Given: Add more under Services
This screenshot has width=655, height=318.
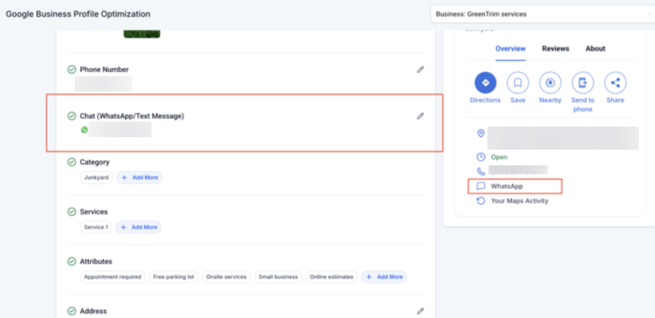Looking at the screenshot, I should pos(138,227).
